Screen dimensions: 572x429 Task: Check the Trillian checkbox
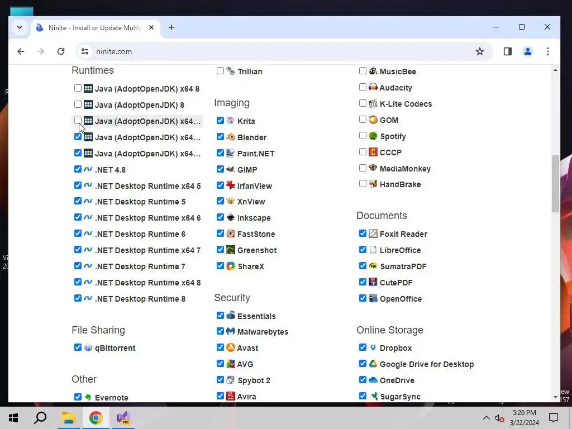tap(220, 71)
